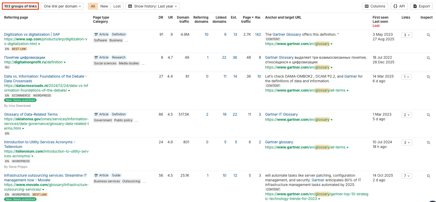The image size is (436, 202).
Task: Click inspect magnifier for digitalnonprofit.ru row
Action: point(428,58)
